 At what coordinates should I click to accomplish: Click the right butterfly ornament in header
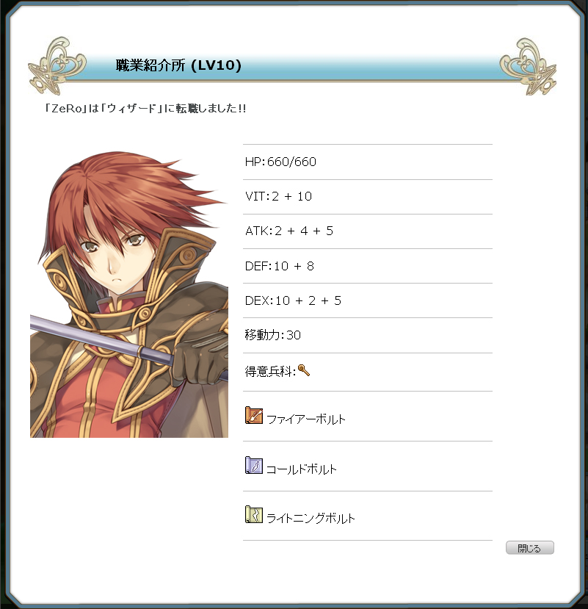(528, 66)
